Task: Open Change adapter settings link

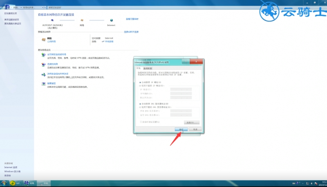Action: point(12,20)
